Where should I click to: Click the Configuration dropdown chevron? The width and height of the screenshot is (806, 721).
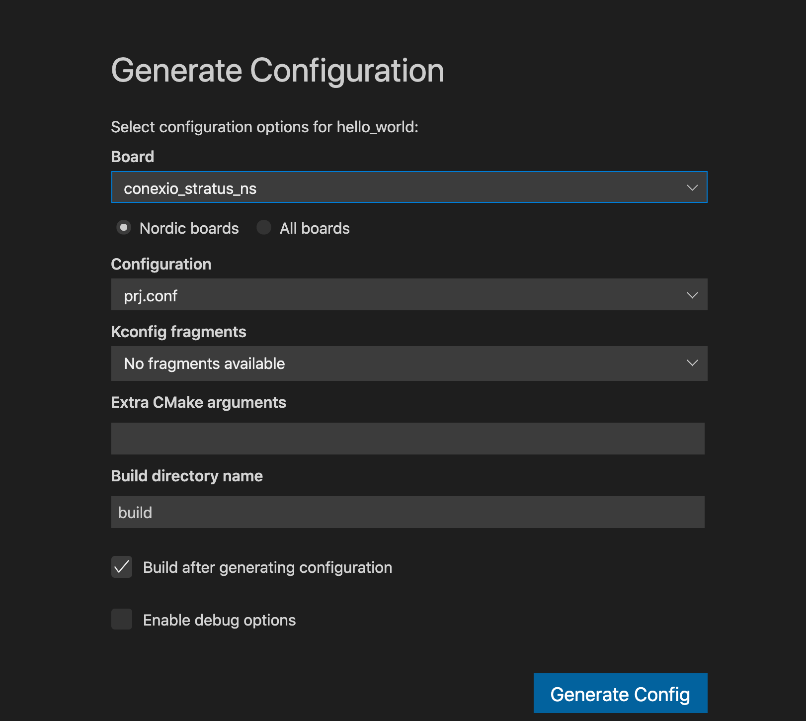pos(693,294)
